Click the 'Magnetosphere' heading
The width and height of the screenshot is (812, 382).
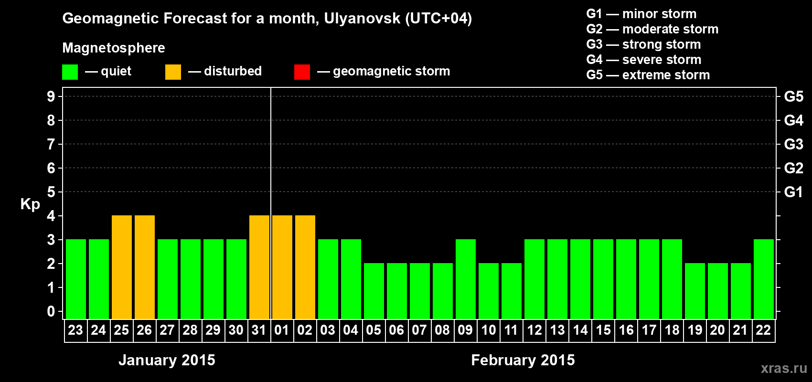tap(114, 48)
